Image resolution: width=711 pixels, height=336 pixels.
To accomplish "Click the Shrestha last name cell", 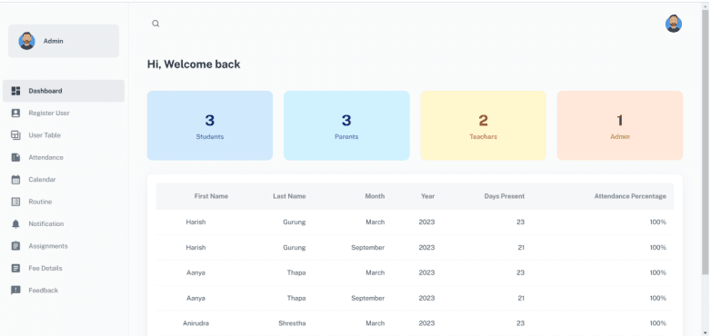I will [292, 324].
